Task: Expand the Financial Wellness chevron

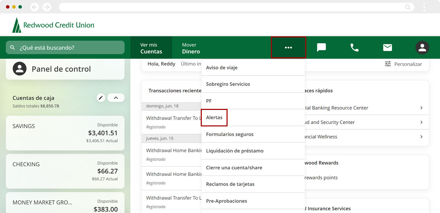Action: point(421,137)
